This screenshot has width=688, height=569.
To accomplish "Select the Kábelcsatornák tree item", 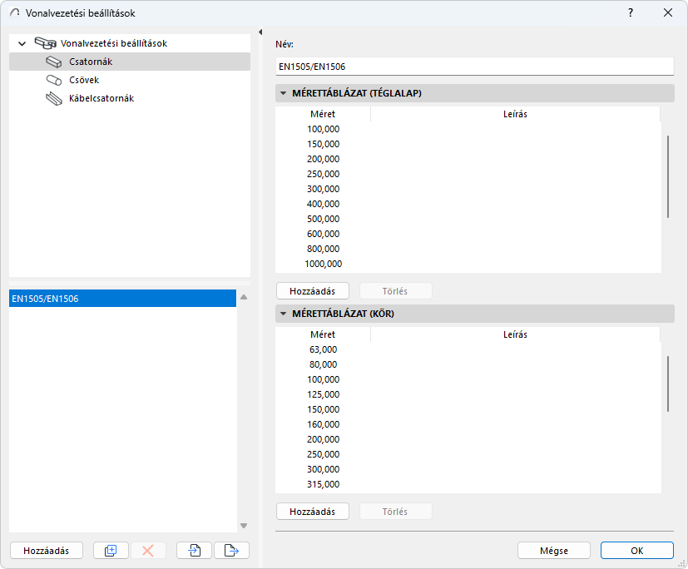I will point(101,98).
